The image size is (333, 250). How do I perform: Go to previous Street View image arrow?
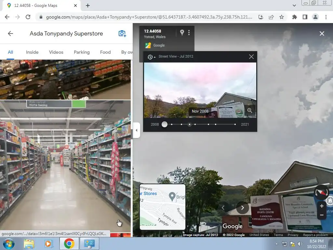coord(223,208)
